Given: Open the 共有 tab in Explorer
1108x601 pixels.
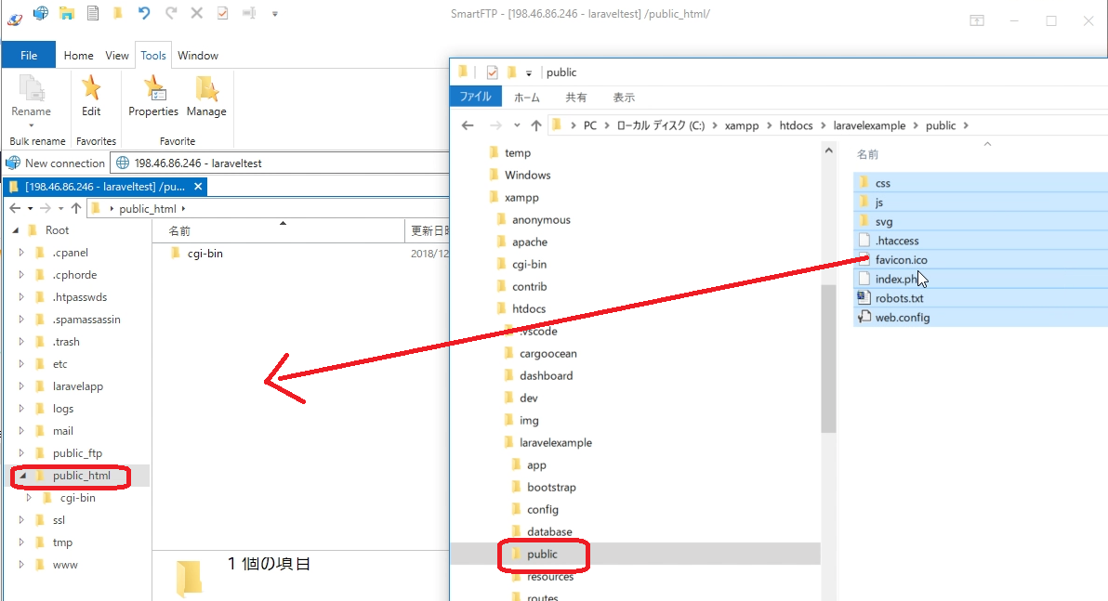Looking at the screenshot, I should (576, 98).
